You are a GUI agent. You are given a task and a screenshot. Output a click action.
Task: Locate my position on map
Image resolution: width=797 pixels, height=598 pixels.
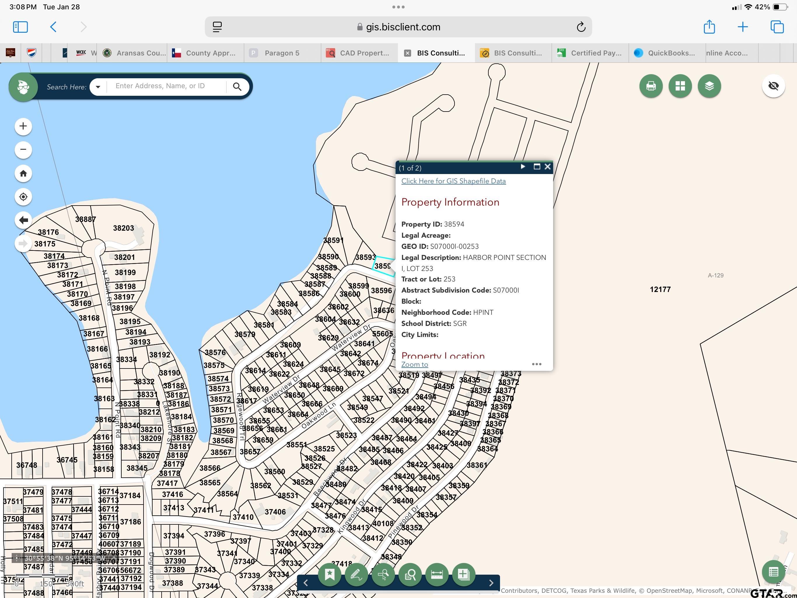23,197
